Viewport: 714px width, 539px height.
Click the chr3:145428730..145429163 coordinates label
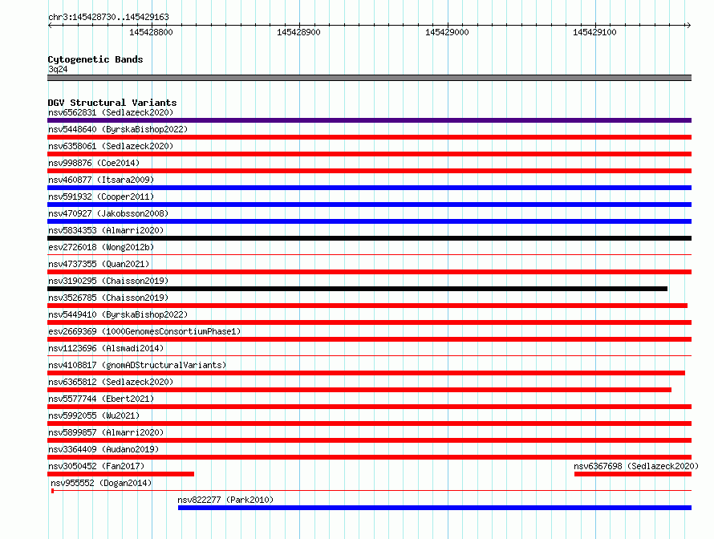pos(108,18)
